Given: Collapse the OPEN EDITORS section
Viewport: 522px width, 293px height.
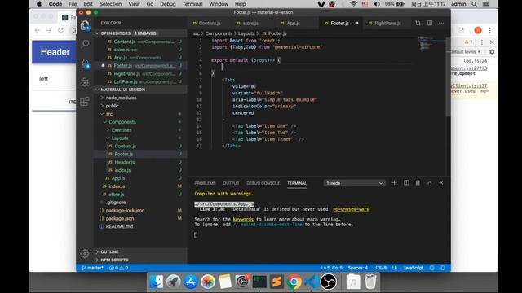Looking at the screenshot, I should (140, 33).
